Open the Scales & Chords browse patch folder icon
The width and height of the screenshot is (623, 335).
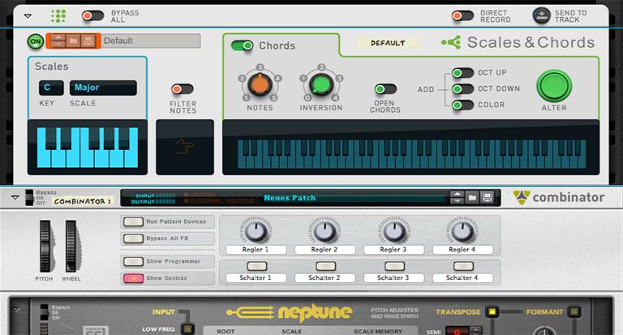click(73, 41)
